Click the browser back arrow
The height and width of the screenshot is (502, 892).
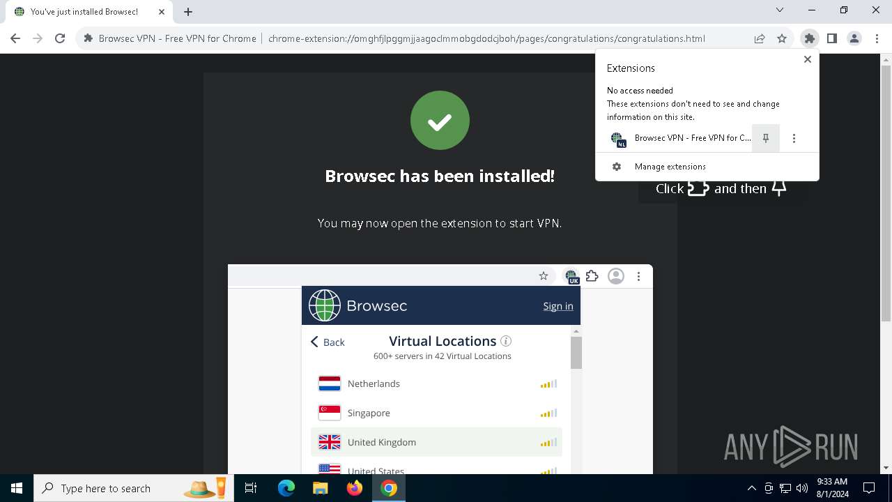pos(15,38)
